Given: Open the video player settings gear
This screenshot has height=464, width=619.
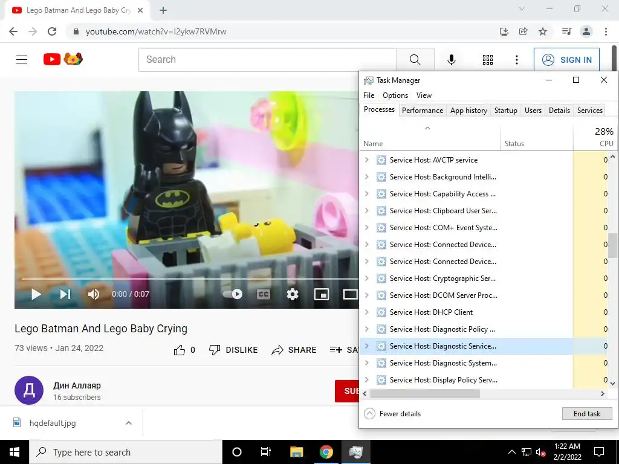Looking at the screenshot, I should coord(293,294).
